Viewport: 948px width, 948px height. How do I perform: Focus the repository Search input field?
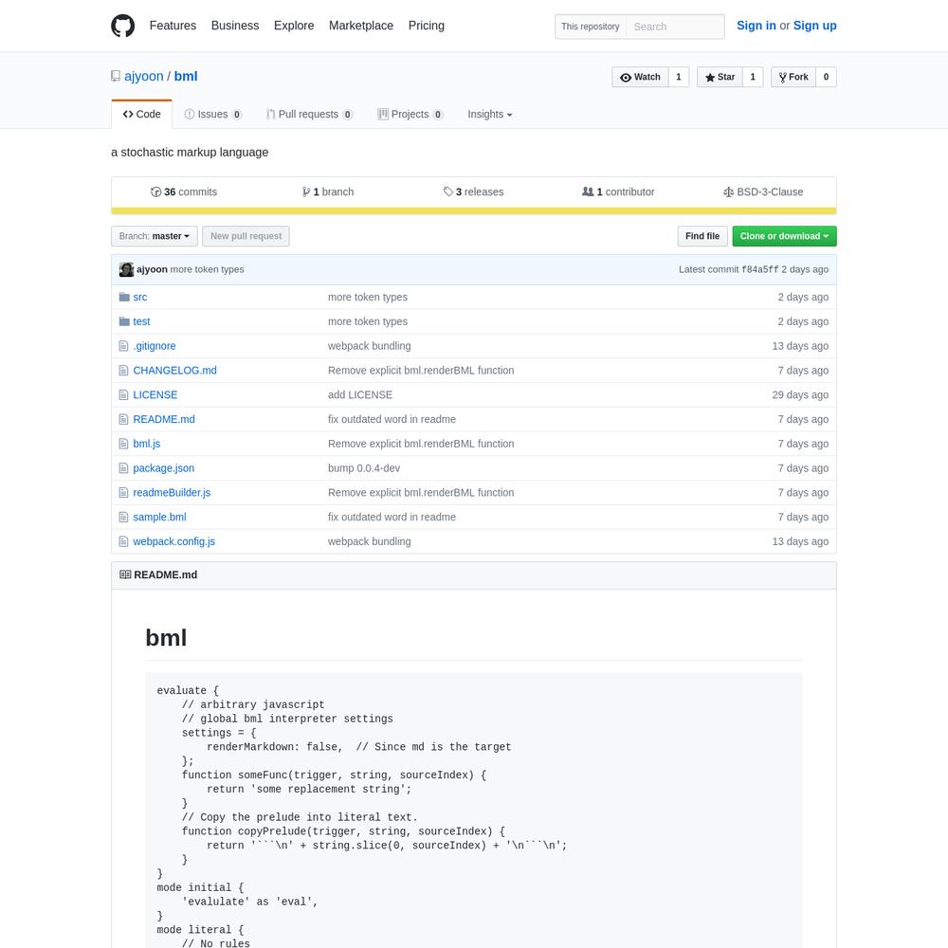(675, 27)
